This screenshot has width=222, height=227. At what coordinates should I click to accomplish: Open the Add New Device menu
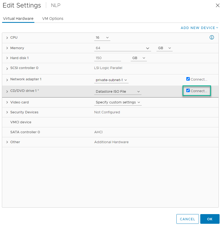coord(199,28)
